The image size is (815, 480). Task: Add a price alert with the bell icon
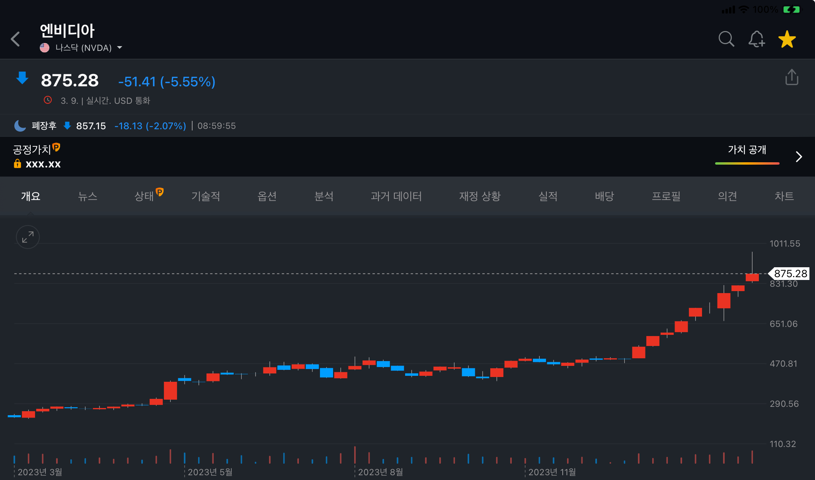[757, 39]
